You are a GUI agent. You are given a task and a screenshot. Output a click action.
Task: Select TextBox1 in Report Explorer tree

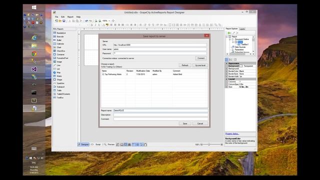244,44
